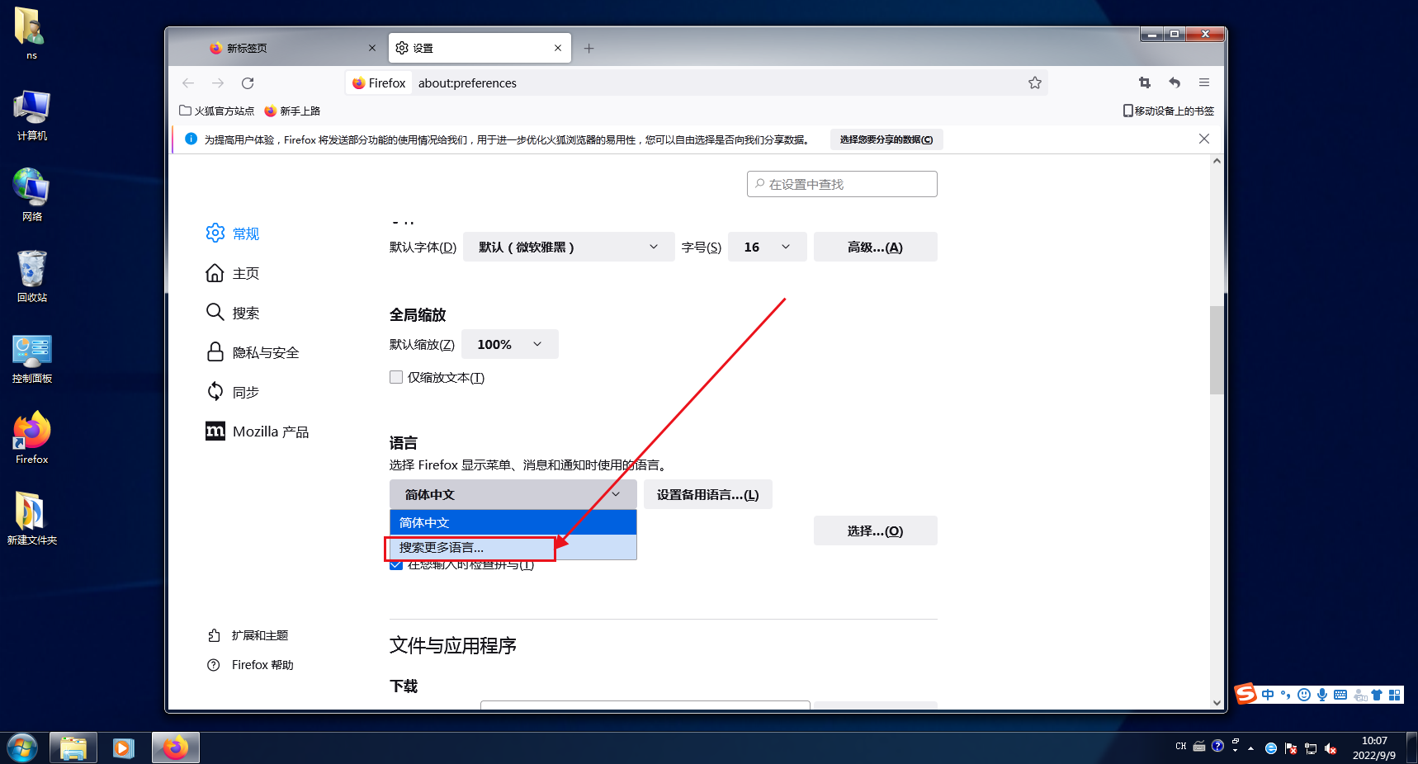Image resolution: width=1418 pixels, height=764 pixels.
Task: Click the Windows Start button
Action: (x=22, y=748)
